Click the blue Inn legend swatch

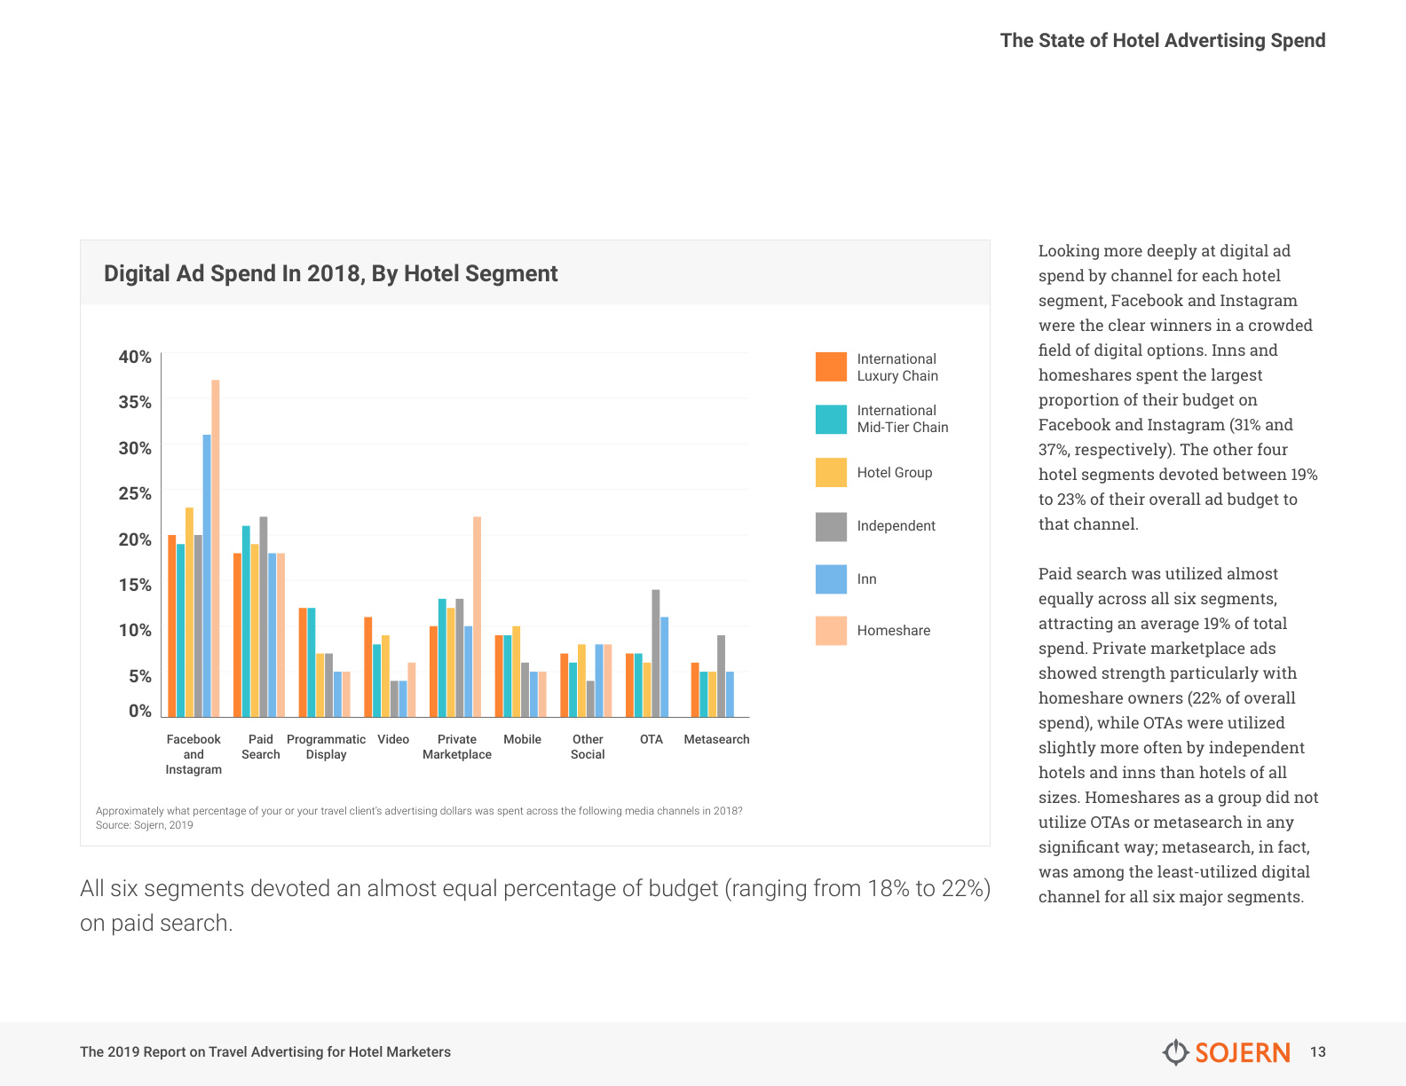point(831,578)
